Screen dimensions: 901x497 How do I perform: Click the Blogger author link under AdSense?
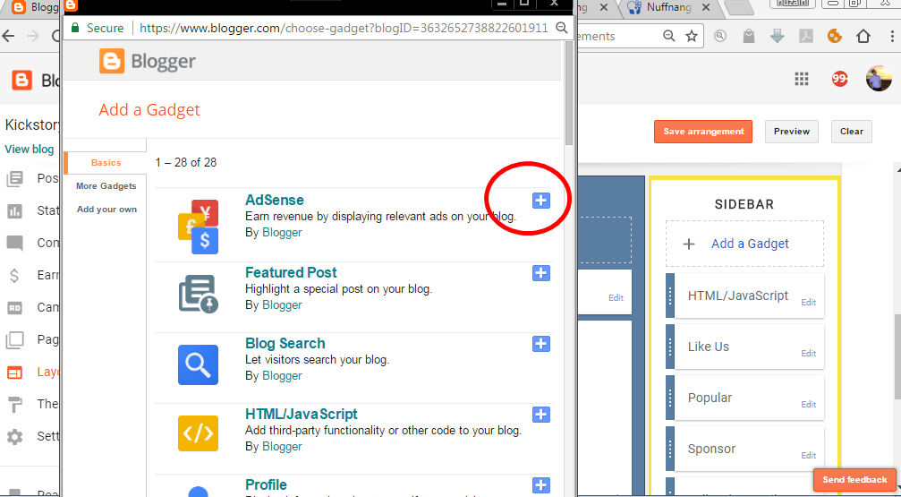[x=282, y=233]
